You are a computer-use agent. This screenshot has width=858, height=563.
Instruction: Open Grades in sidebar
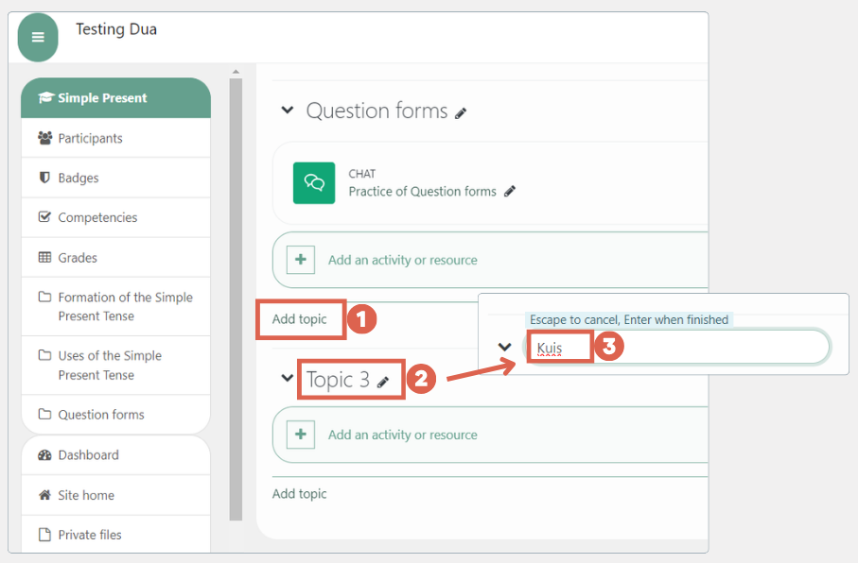pos(115,258)
